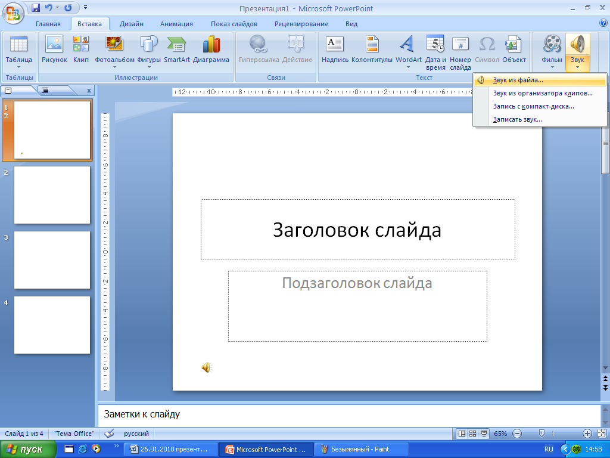
Task: Create a Фотоальбом photo album
Action: 114,52
